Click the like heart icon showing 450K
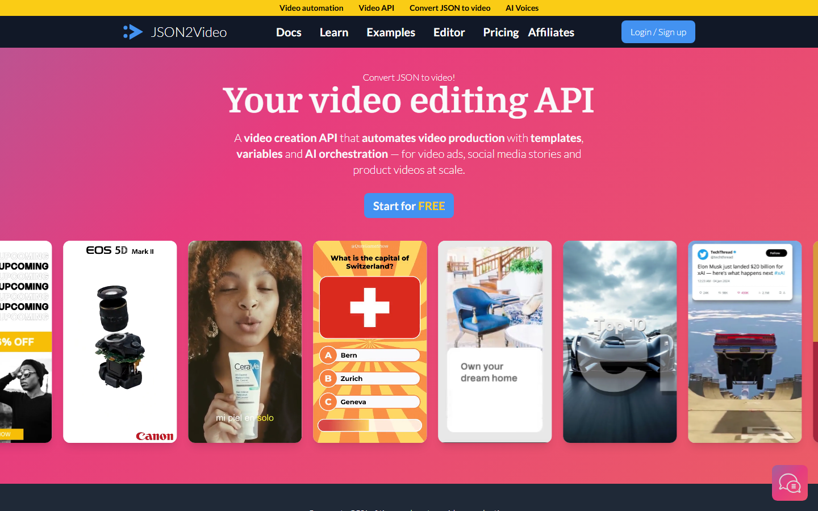818x511 pixels. (x=740, y=292)
